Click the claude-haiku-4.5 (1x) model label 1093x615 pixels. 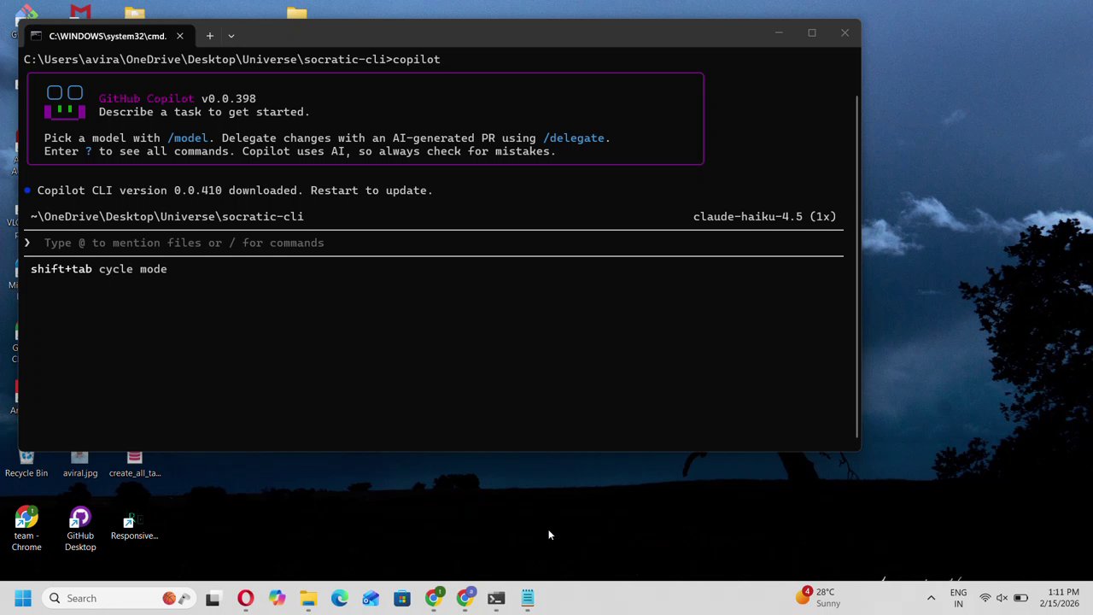pos(764,216)
